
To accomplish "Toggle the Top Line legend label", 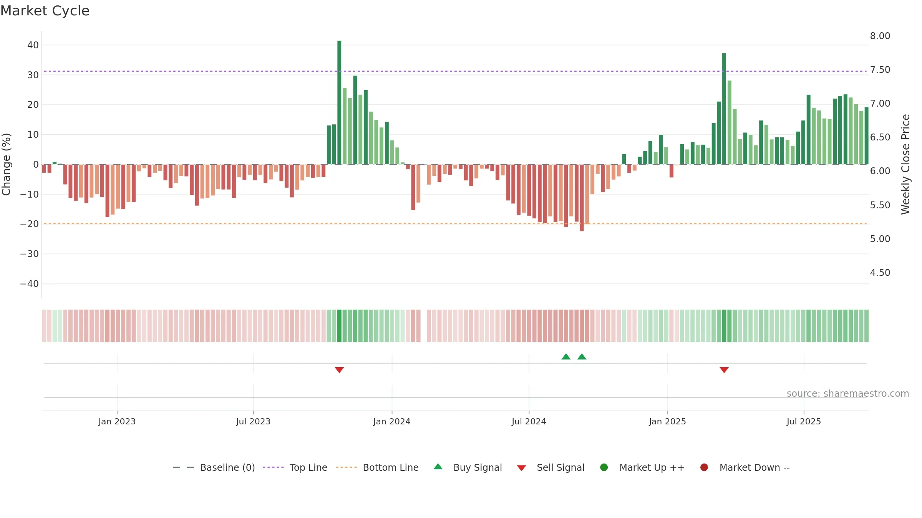I will [x=308, y=467].
